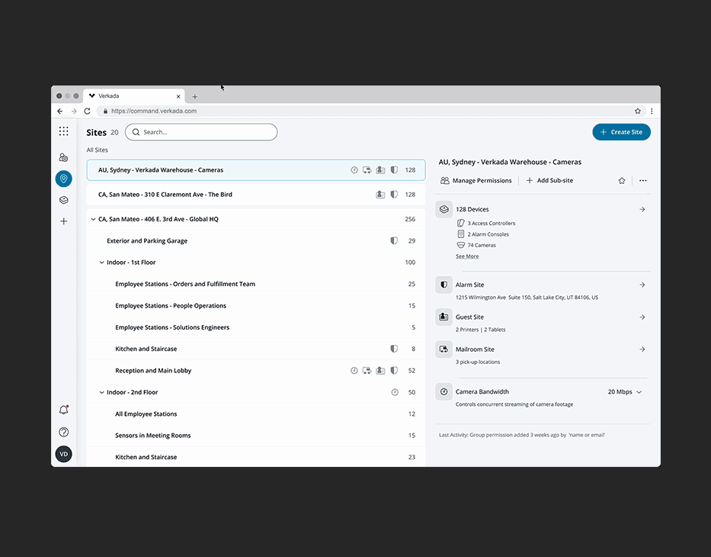711x557 pixels.
Task: Click 74 Cameras text
Action: click(482, 245)
